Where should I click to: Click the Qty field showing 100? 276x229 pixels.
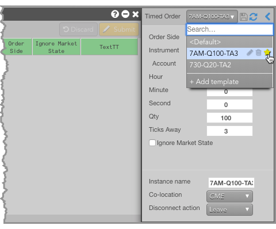point(229,118)
